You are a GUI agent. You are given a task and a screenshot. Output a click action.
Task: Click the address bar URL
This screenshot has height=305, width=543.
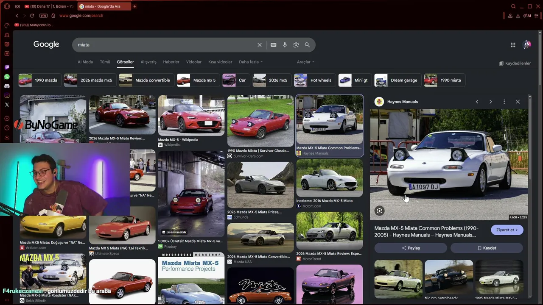(x=81, y=16)
